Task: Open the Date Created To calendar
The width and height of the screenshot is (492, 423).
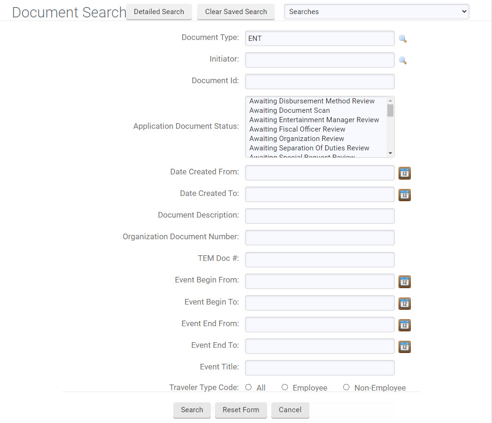Action: tap(404, 195)
